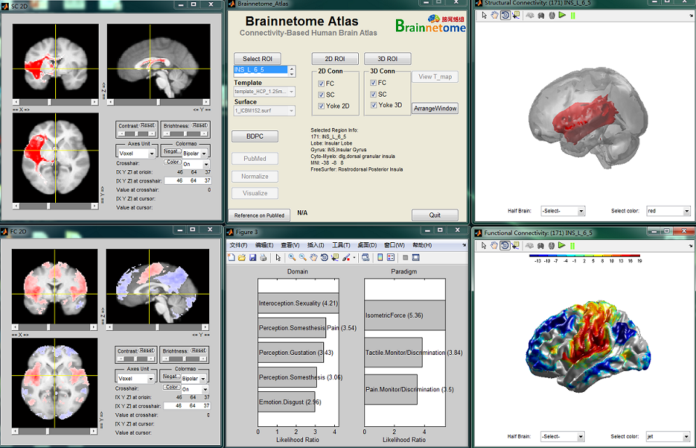Click the ArrangeWindow button
The width and height of the screenshot is (696, 448).
coord(435,108)
